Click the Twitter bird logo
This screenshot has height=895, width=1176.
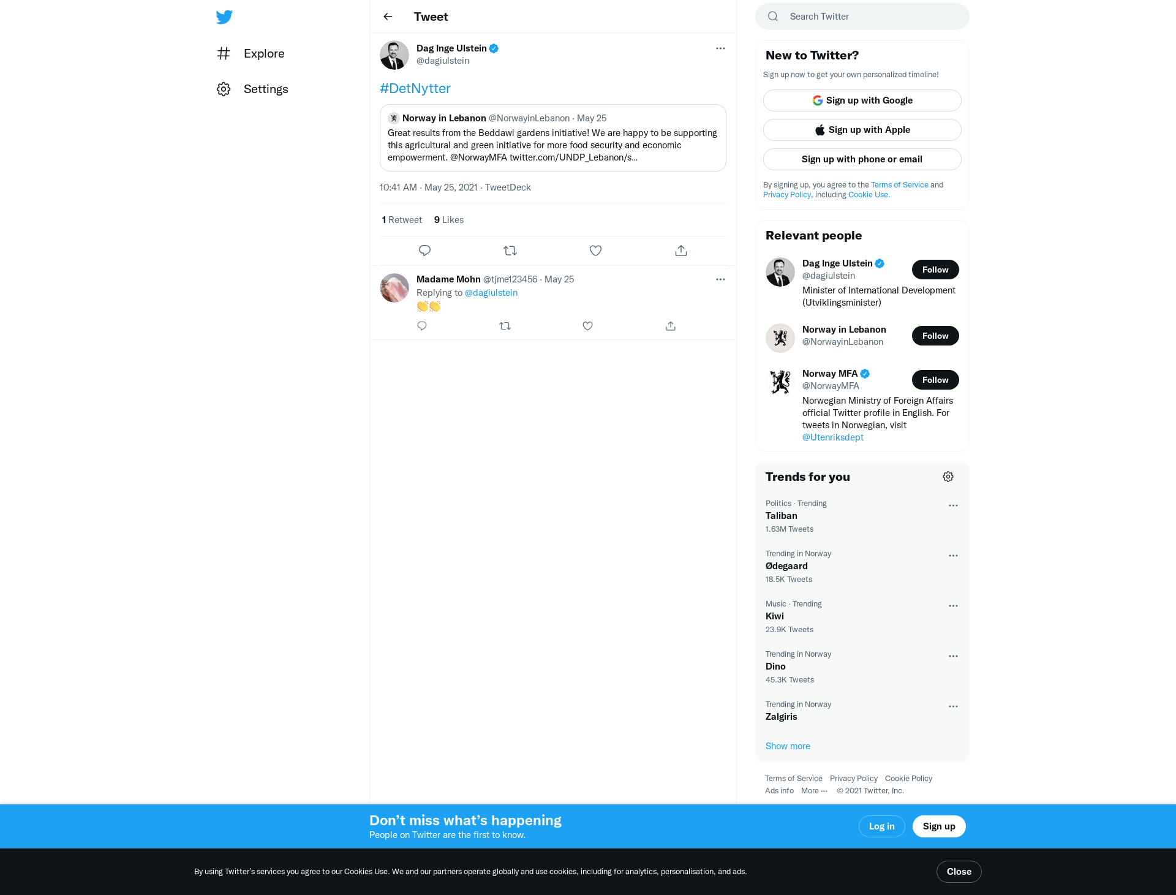tap(224, 17)
